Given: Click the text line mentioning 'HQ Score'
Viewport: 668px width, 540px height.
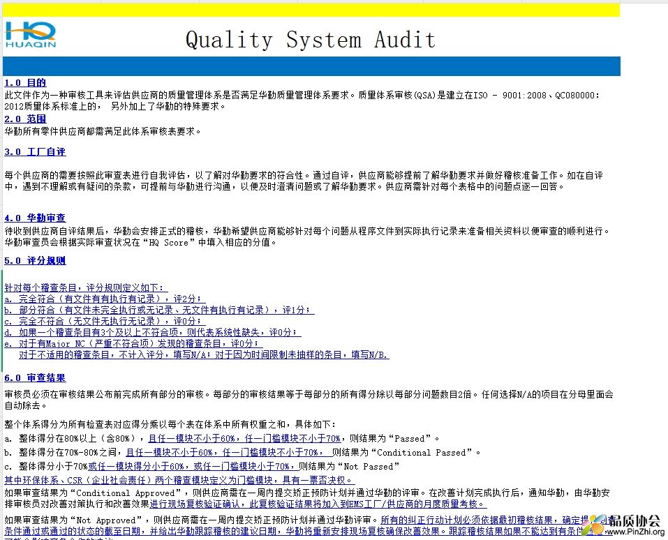Looking at the screenshot, I should coord(140,242).
